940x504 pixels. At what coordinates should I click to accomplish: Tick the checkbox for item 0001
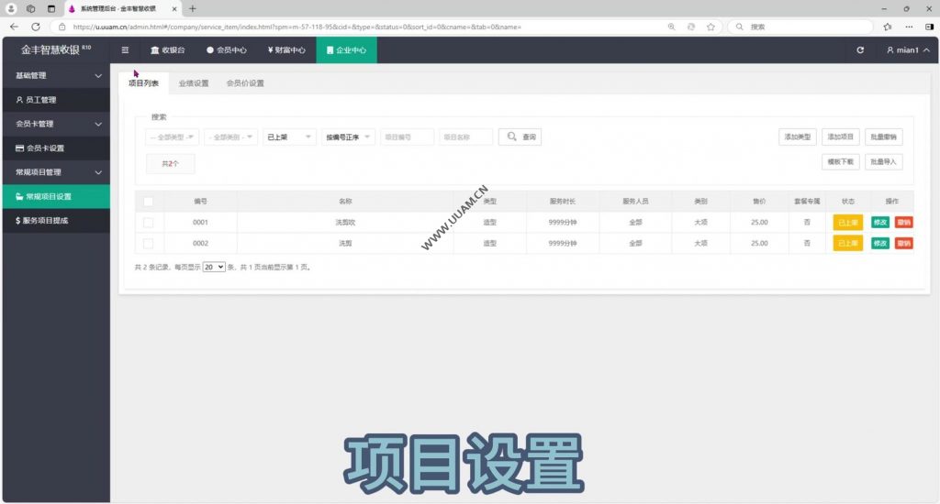point(148,223)
